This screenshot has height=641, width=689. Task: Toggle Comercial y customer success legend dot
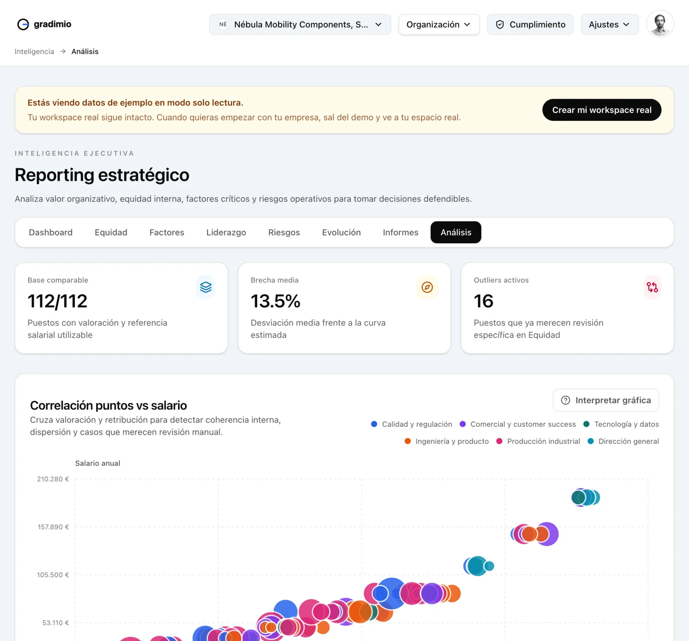click(462, 424)
